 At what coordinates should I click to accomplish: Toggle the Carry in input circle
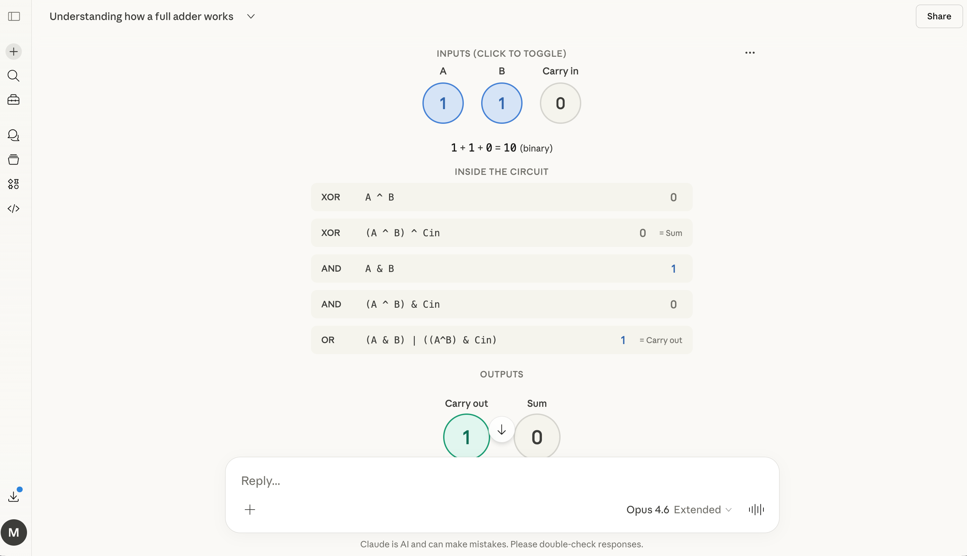[x=561, y=103]
